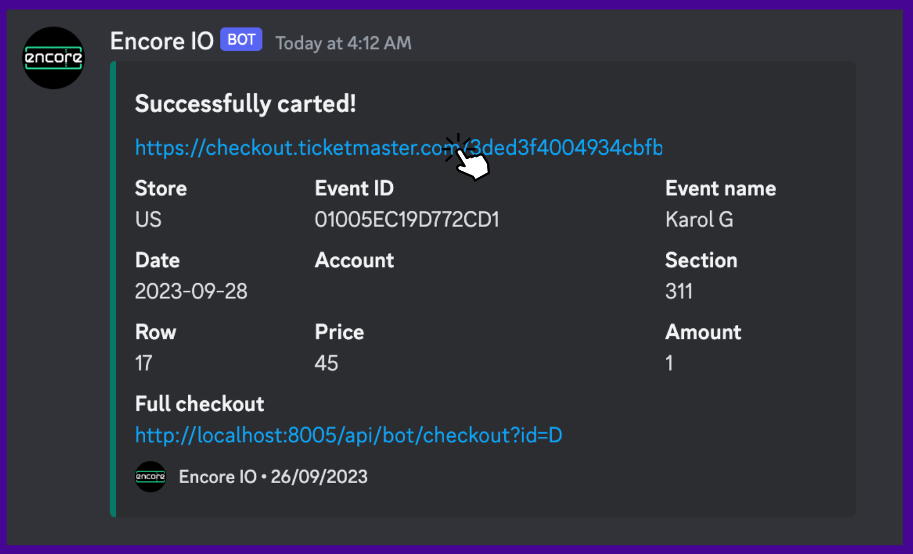Open the localhost full checkout link
Viewport: 913px width, 554px height.
click(348, 435)
